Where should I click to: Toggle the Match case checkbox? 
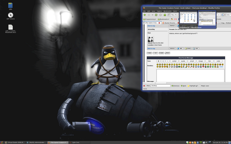(x=200, y=86)
